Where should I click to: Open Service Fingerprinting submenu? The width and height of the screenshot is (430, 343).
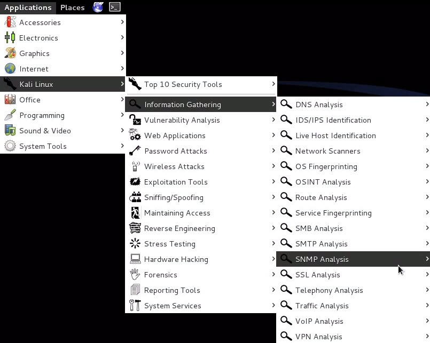[353, 213]
